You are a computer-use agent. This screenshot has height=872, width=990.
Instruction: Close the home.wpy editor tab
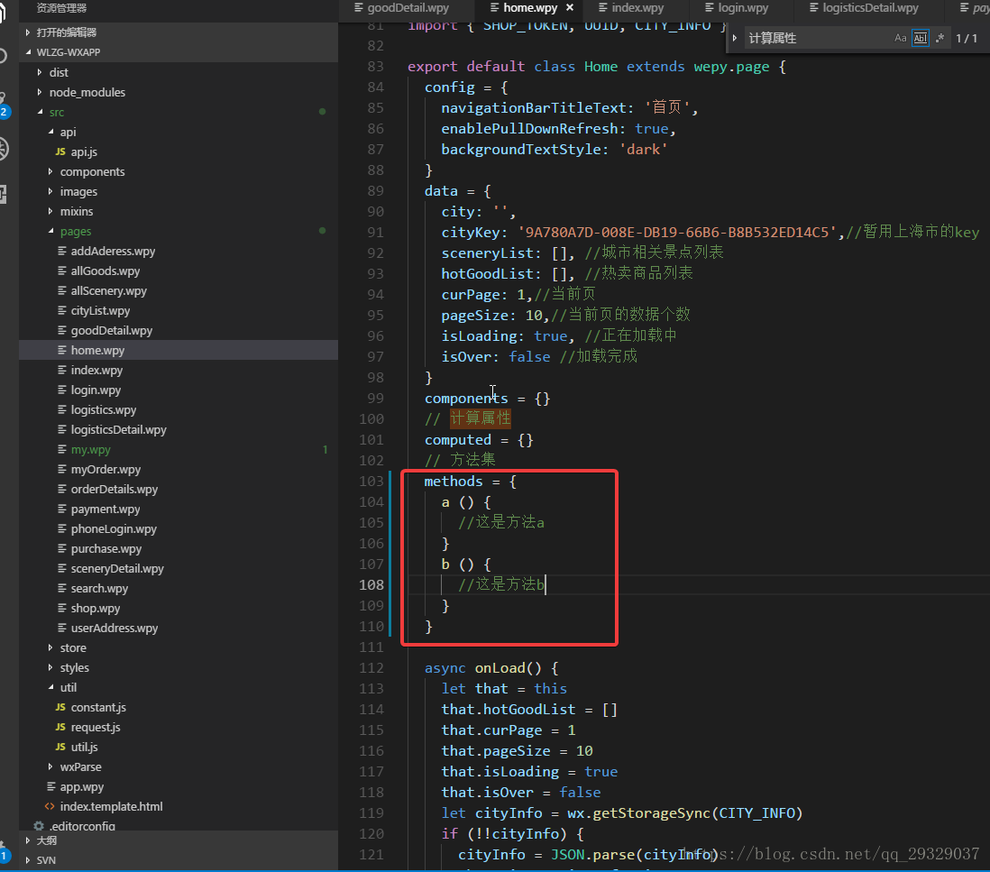570,7
